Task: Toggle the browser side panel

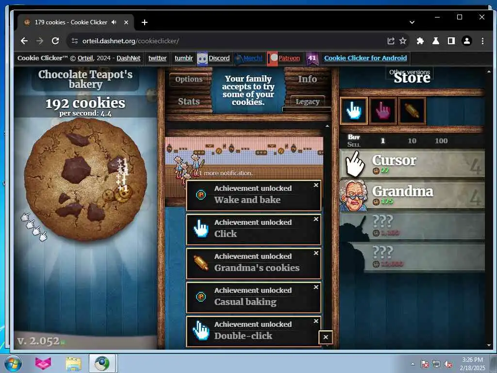Action: pyautogui.click(x=451, y=41)
